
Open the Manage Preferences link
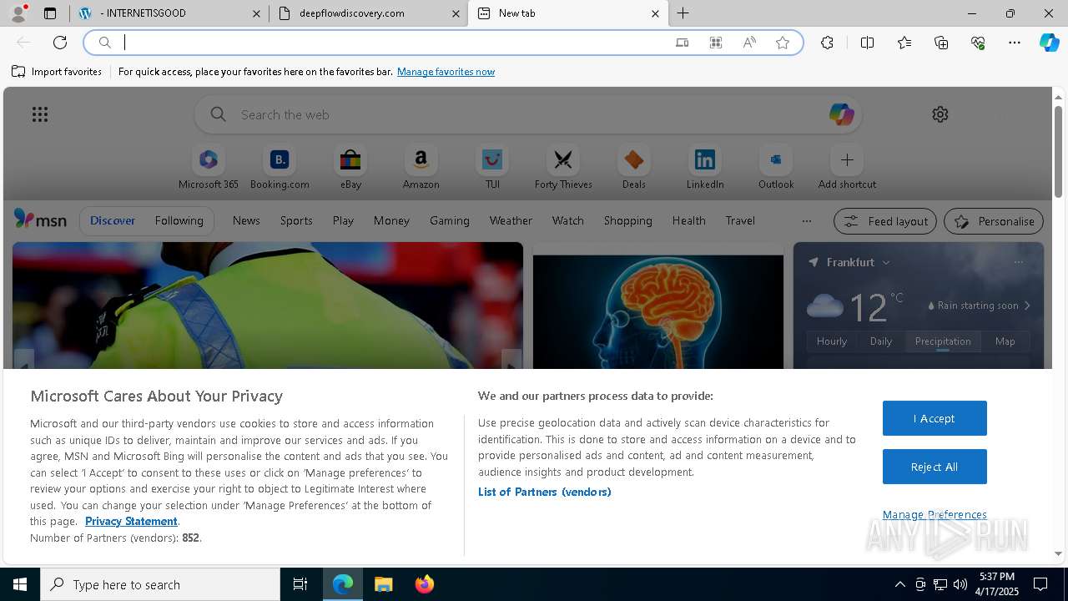coord(934,514)
